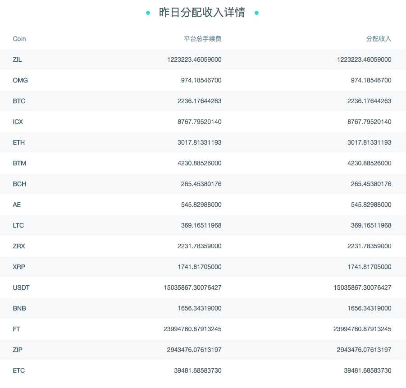Image resolution: width=406 pixels, height=388 pixels.
Task: Click ETC total fee 39481.68583730
Action: click(197, 370)
